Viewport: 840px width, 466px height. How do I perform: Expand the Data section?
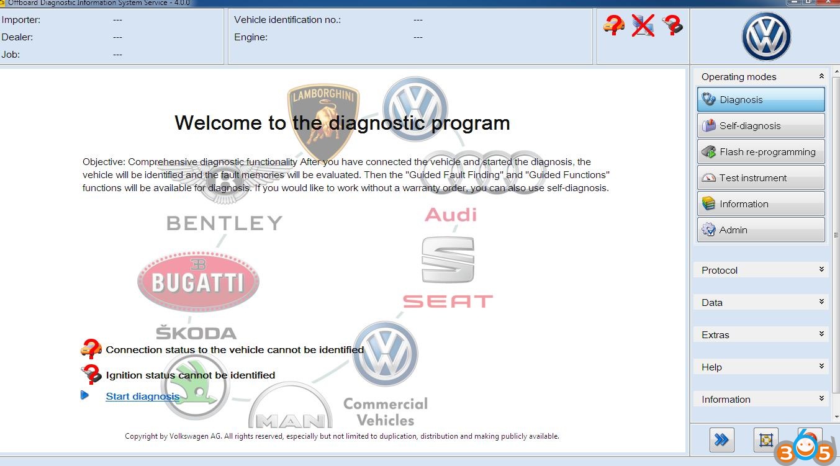click(821, 302)
